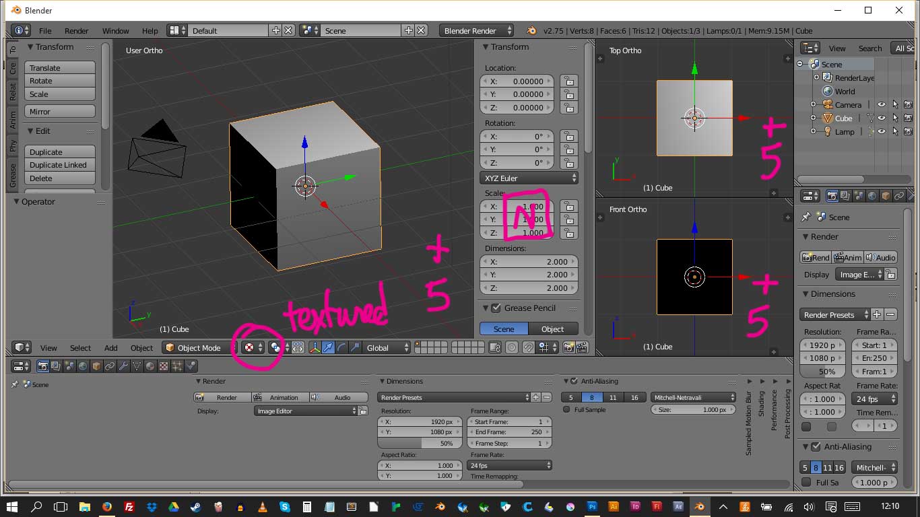Open the Render menu in top bar
Screen dimensions: 920x517
point(76,31)
